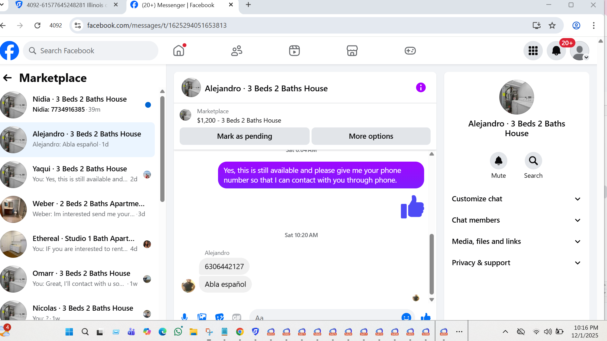Choose a GIF with the GIF icon
The image size is (607, 341).
coord(237,317)
